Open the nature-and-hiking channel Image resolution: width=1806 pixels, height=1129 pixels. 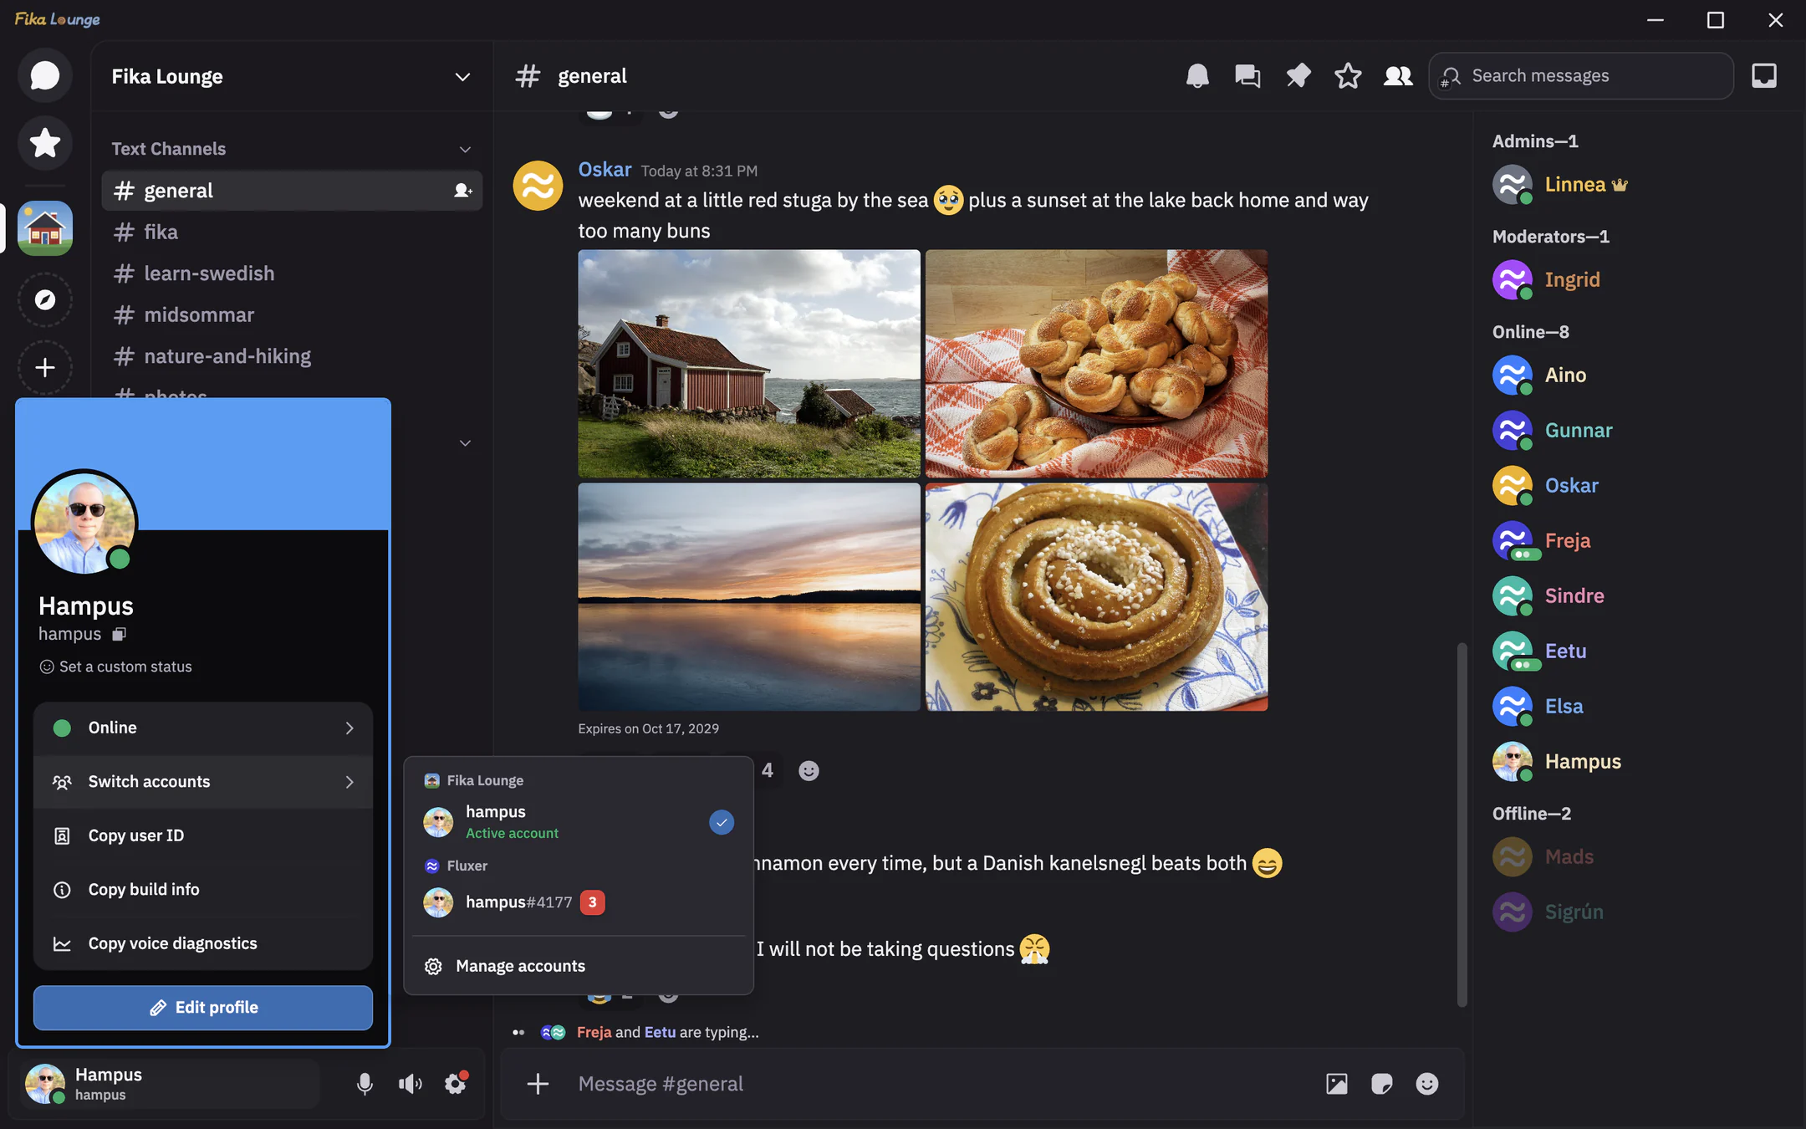[292, 356]
